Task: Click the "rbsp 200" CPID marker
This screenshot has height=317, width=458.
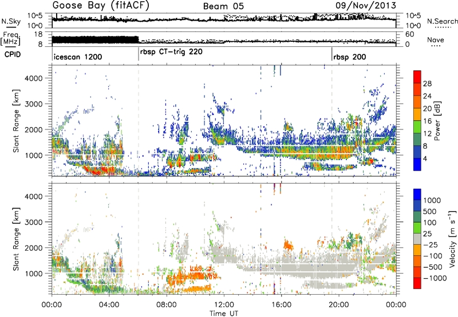Action: click(x=350, y=57)
